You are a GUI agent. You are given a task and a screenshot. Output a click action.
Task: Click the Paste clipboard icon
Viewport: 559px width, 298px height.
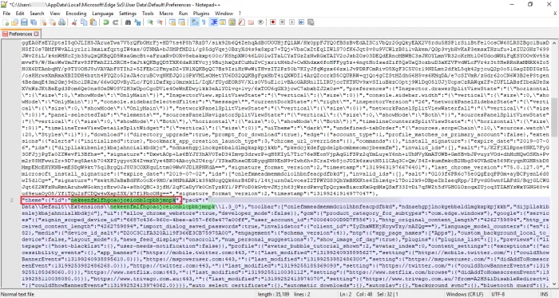click(93, 22)
